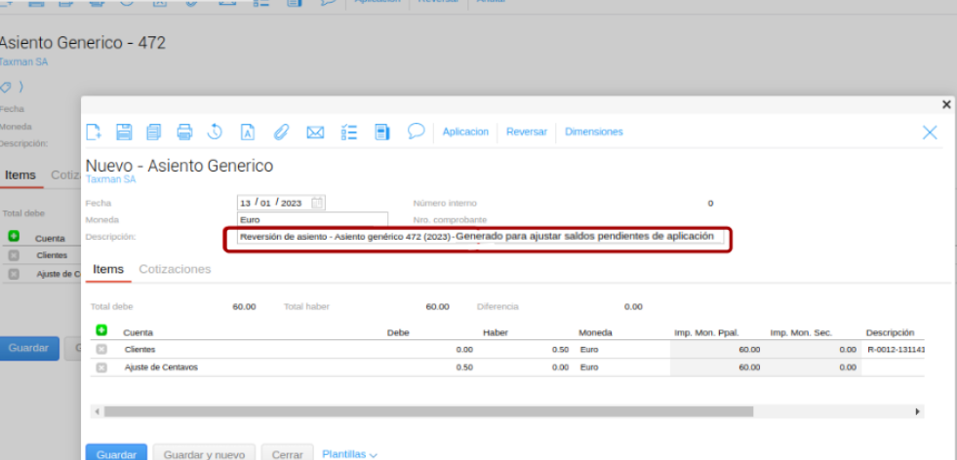
Task: Click the new document icon in dialog toolbar
Action: [x=94, y=133]
